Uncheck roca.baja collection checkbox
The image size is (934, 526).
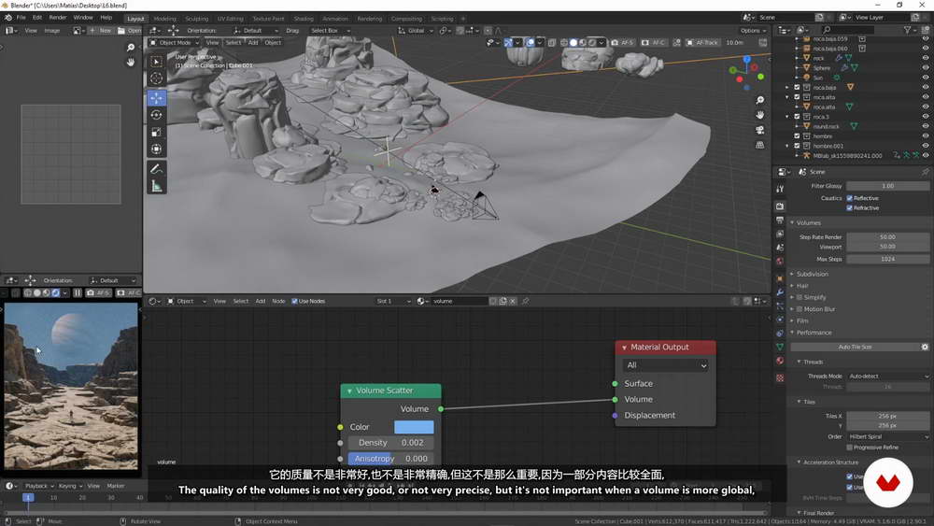coord(797,88)
